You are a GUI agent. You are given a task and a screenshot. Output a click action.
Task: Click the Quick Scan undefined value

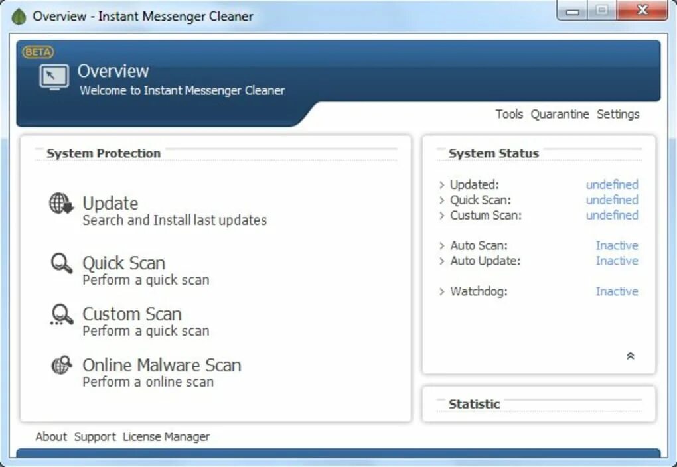click(612, 200)
